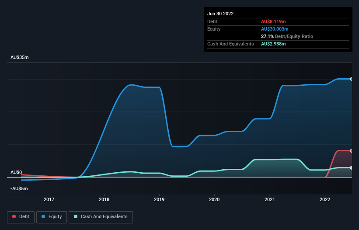Click the Equity row label in tooltip
The image size is (359, 230).
tap(214, 29)
